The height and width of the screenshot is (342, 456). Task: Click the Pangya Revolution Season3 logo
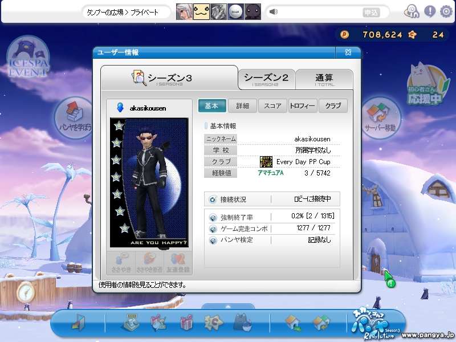click(376, 324)
